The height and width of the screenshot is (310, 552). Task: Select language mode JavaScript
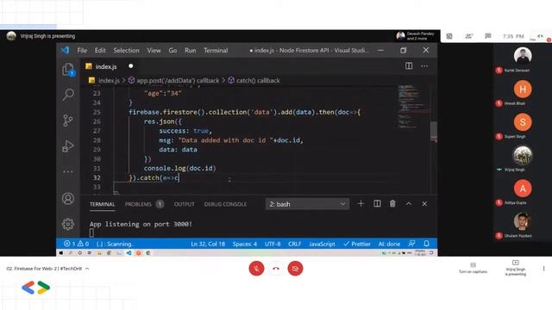(322, 244)
